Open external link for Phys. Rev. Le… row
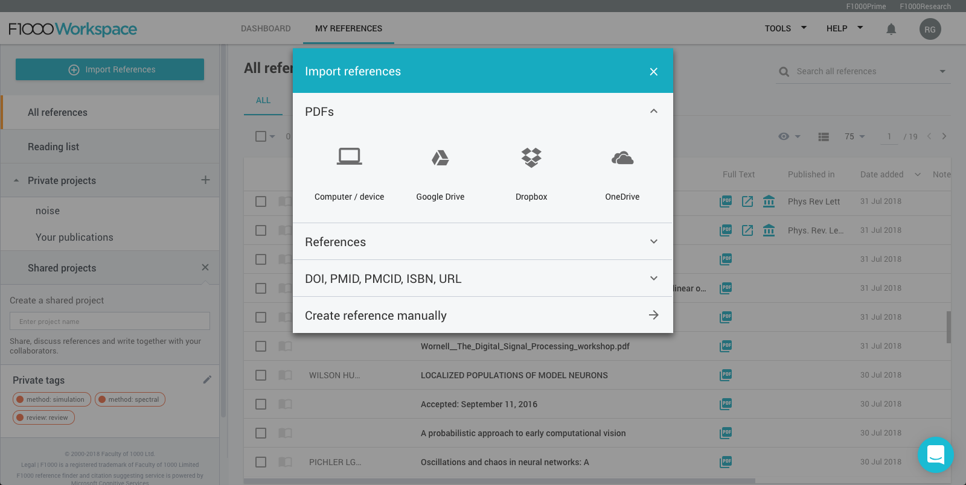 click(x=747, y=230)
